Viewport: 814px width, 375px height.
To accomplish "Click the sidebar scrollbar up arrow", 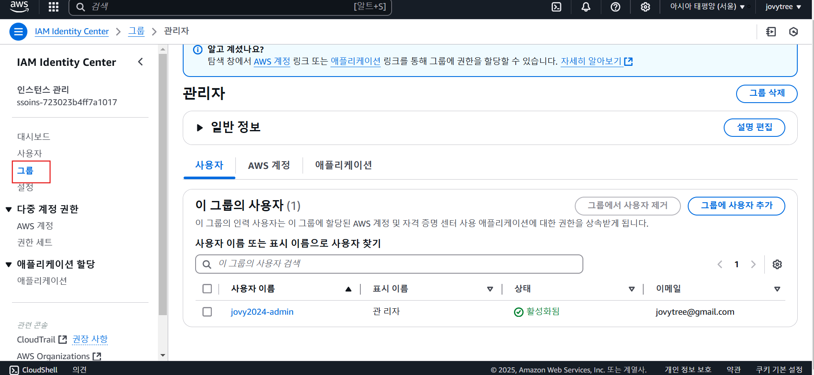I will pyautogui.click(x=163, y=50).
